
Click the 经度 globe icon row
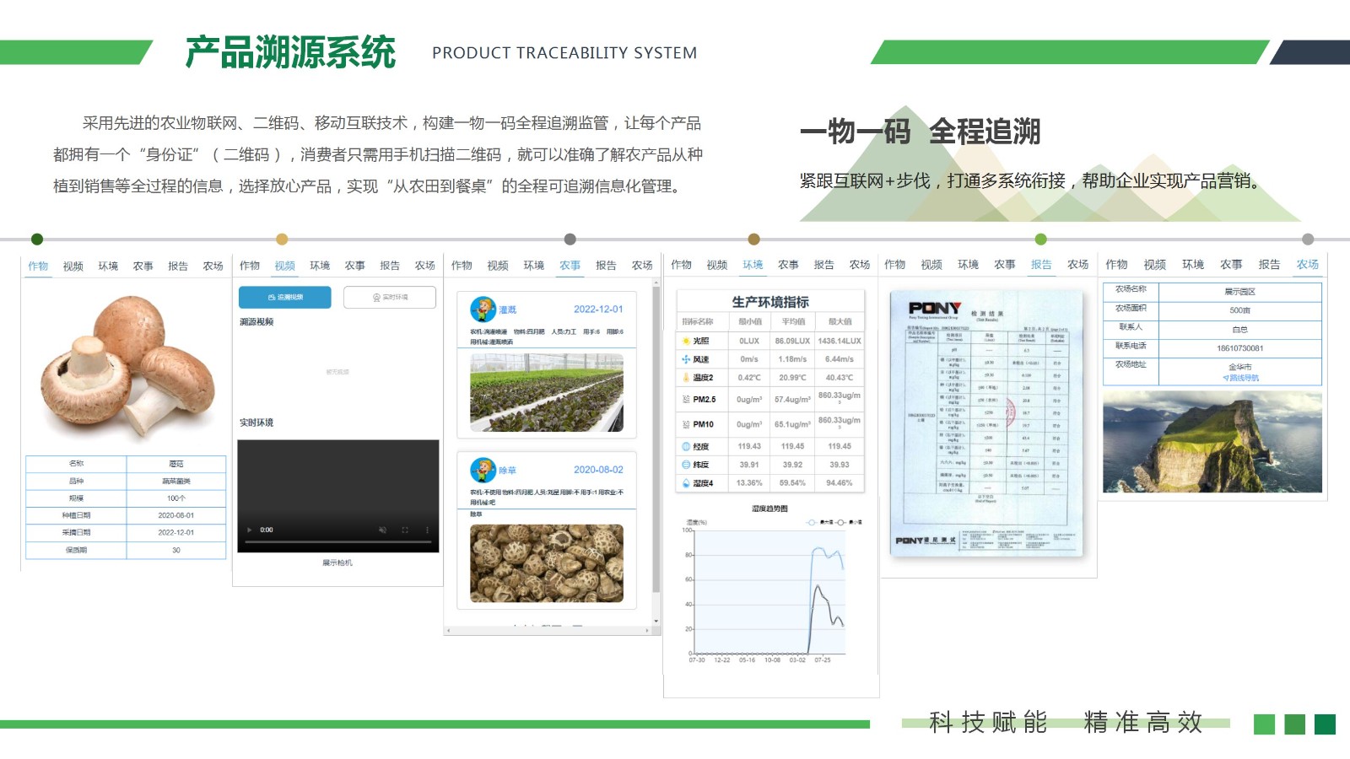686,446
